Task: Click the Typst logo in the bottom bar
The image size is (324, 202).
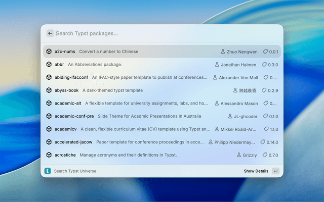Action: click(x=48, y=171)
